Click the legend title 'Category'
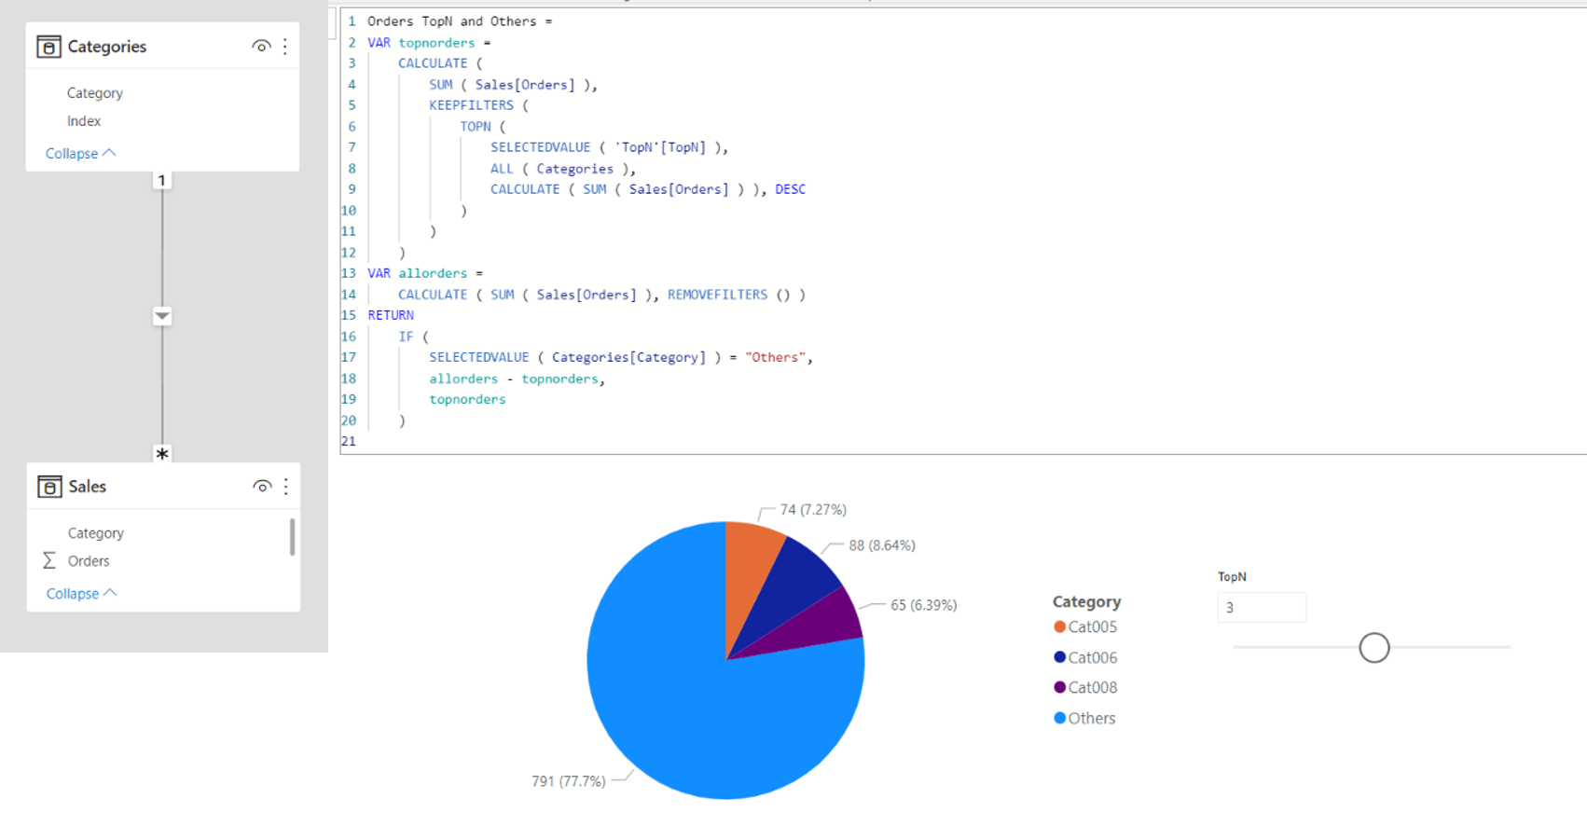 [1086, 601]
